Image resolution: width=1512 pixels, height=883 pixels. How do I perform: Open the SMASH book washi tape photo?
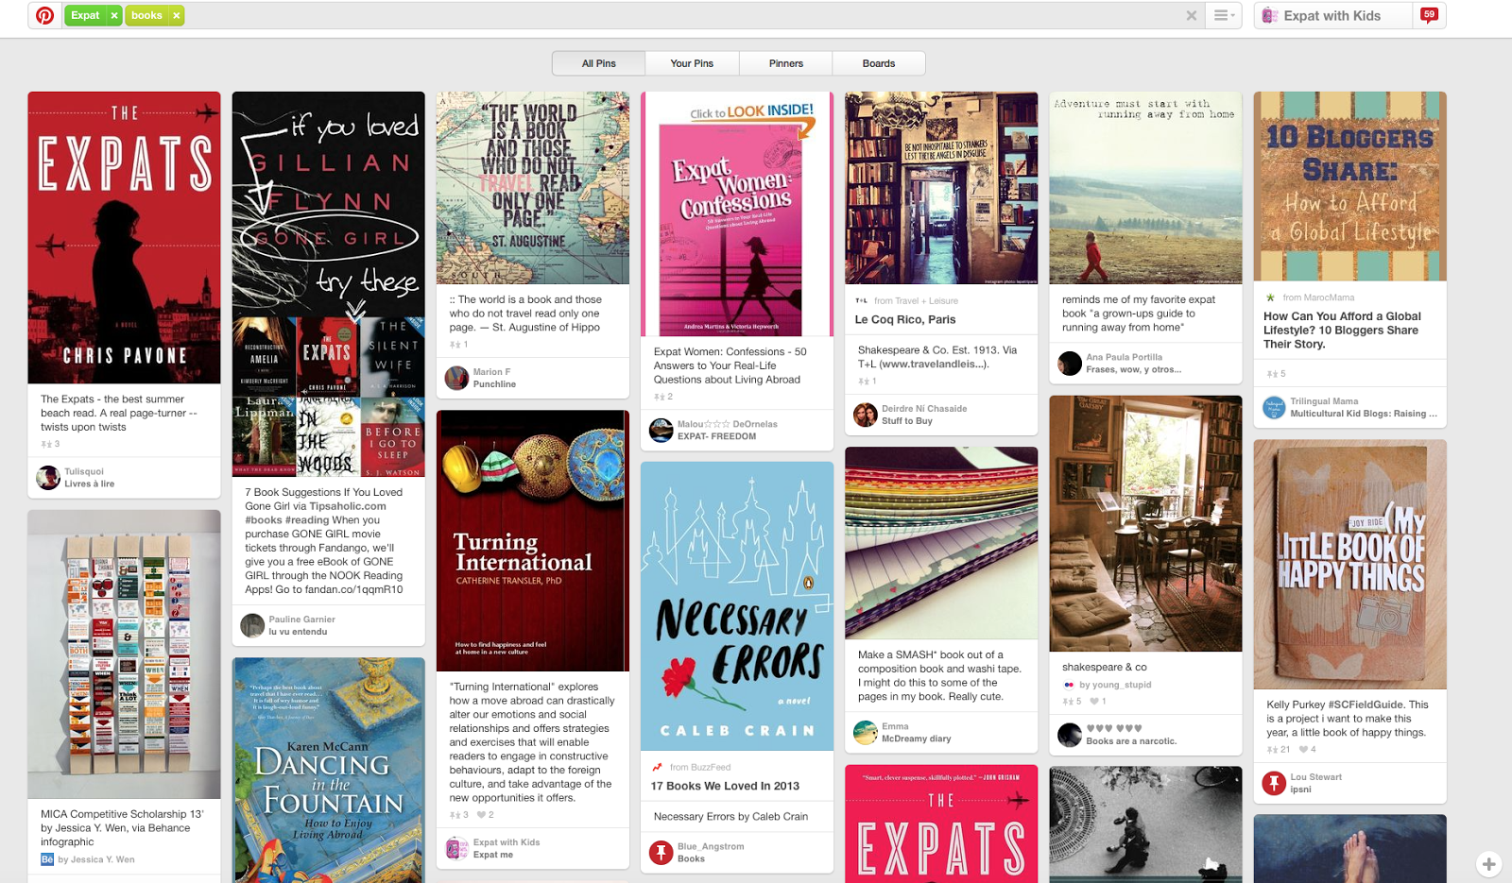tap(941, 543)
